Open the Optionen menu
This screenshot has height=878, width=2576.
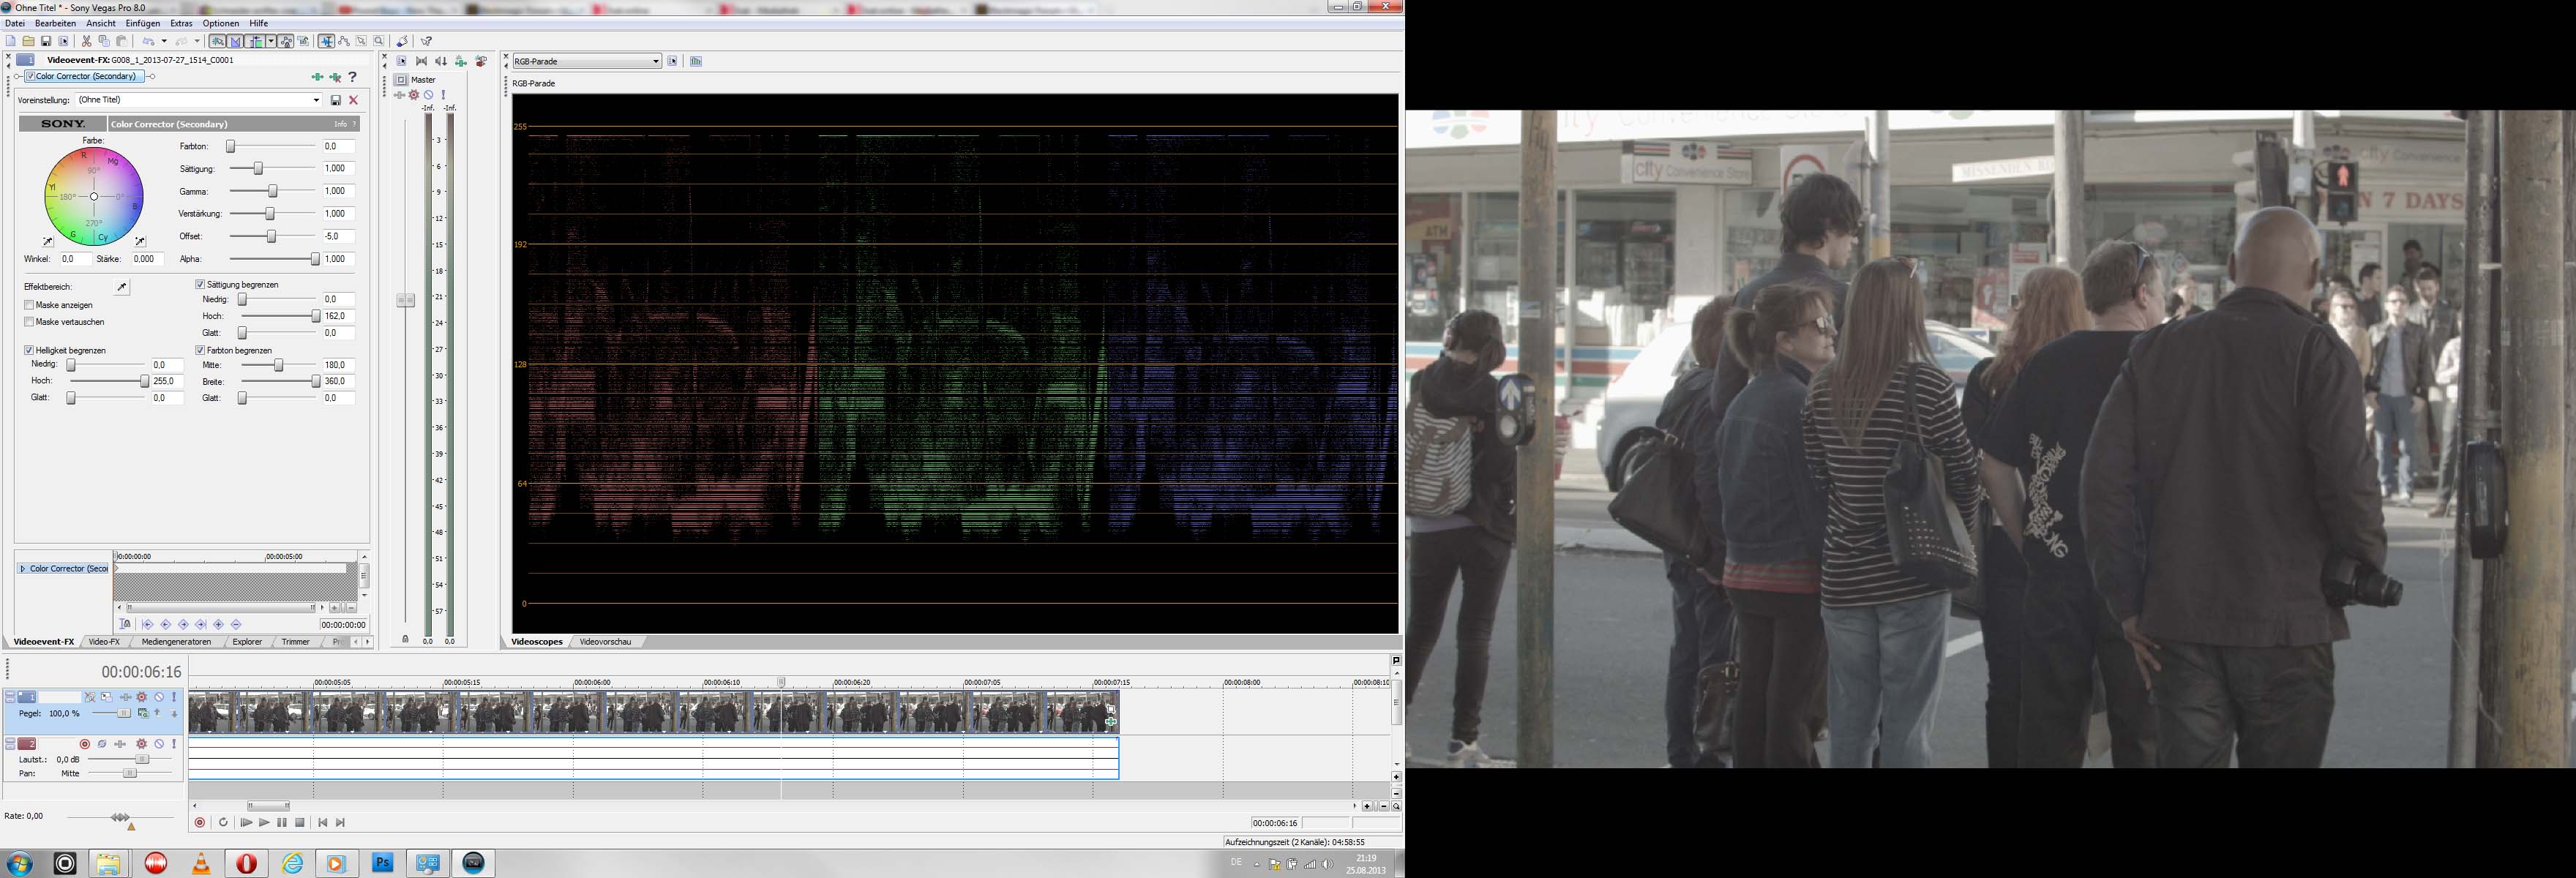(x=221, y=23)
